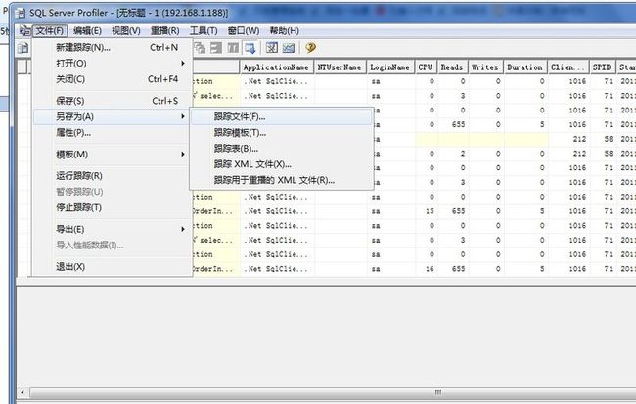Click the CPU cell showing 15
This screenshot has width=636, height=404.
(x=426, y=211)
